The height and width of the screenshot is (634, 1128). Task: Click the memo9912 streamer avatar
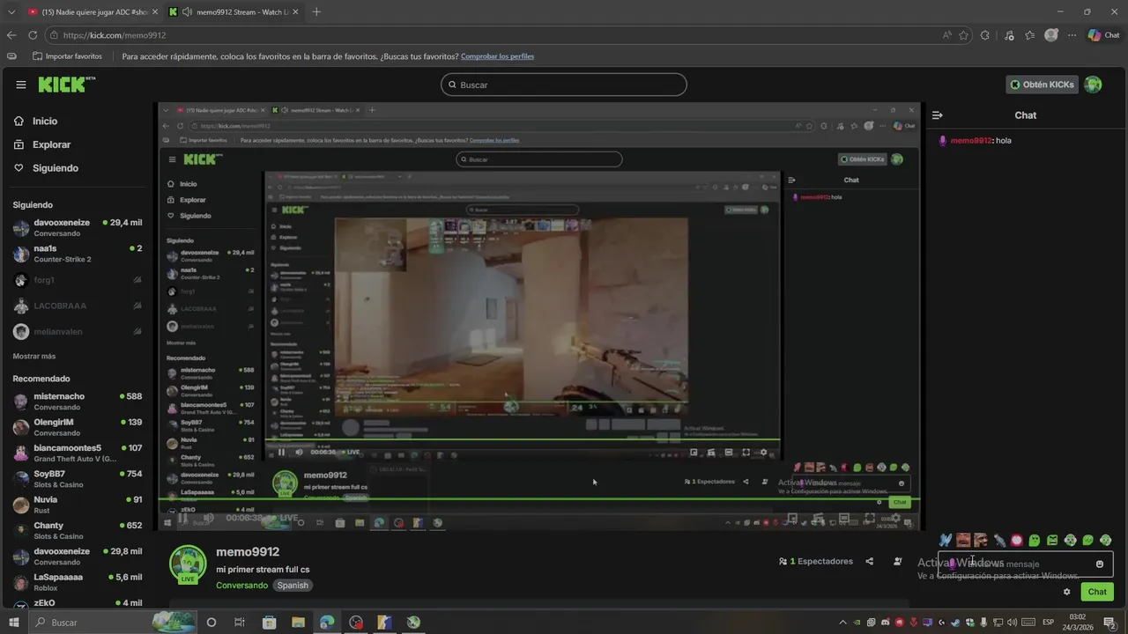tap(188, 564)
